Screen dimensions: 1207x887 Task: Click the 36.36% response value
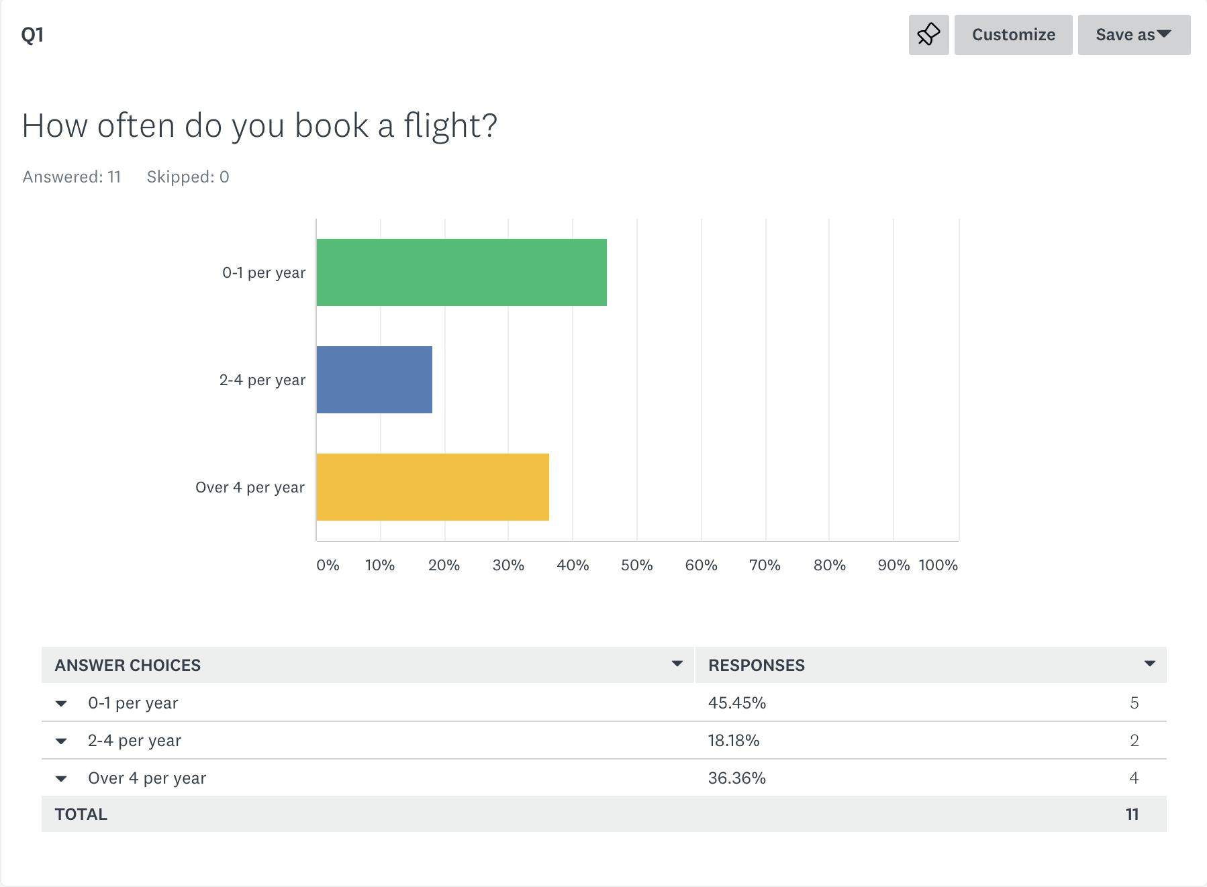[x=737, y=778]
